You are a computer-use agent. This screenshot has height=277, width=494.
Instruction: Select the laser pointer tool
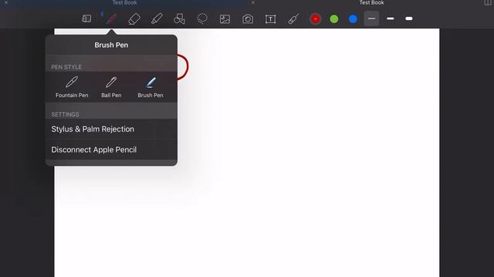click(x=293, y=18)
